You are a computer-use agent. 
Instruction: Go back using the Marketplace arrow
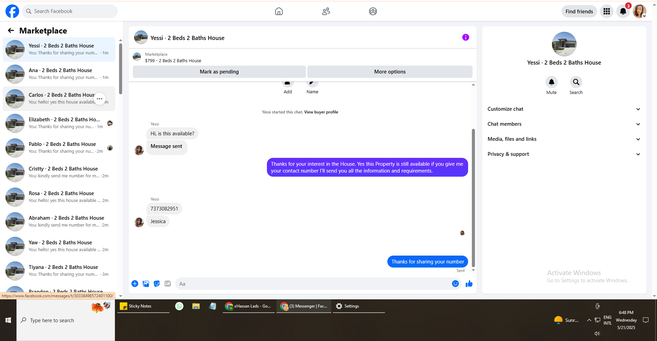11,31
